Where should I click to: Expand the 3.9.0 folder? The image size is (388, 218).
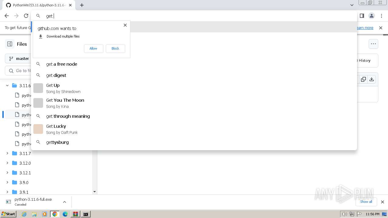click(7, 183)
